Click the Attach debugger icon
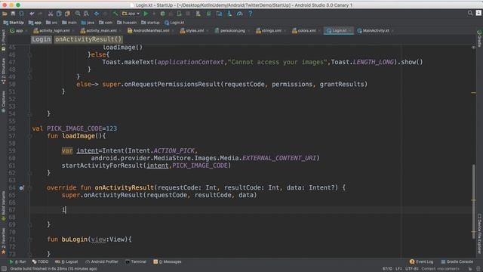This screenshot has width=483, height=272. [x=180, y=14]
